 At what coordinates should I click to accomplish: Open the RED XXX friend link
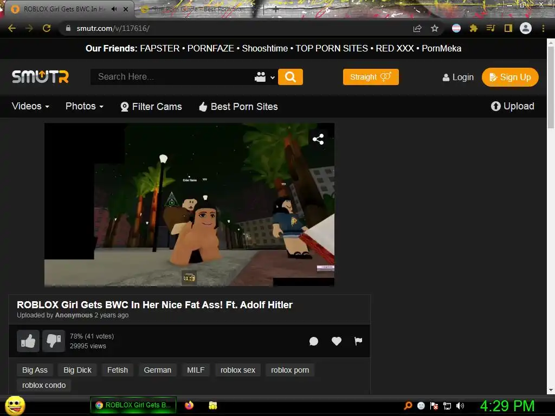point(395,48)
